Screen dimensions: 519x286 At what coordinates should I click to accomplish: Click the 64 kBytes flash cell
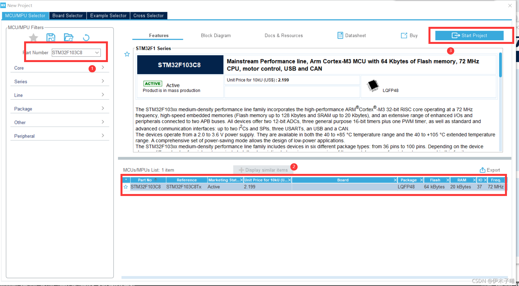434,187
